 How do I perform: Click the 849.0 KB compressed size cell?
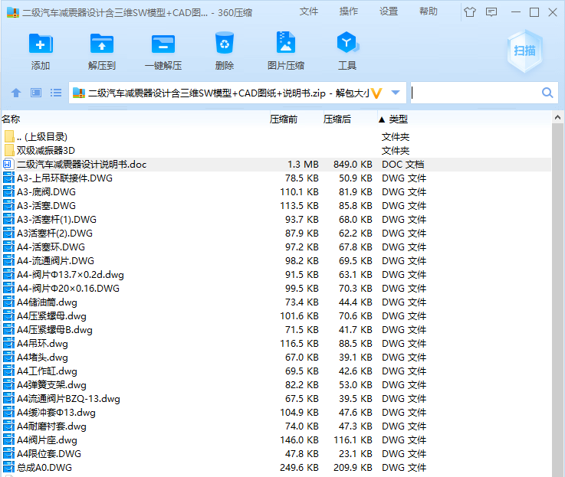pos(353,165)
